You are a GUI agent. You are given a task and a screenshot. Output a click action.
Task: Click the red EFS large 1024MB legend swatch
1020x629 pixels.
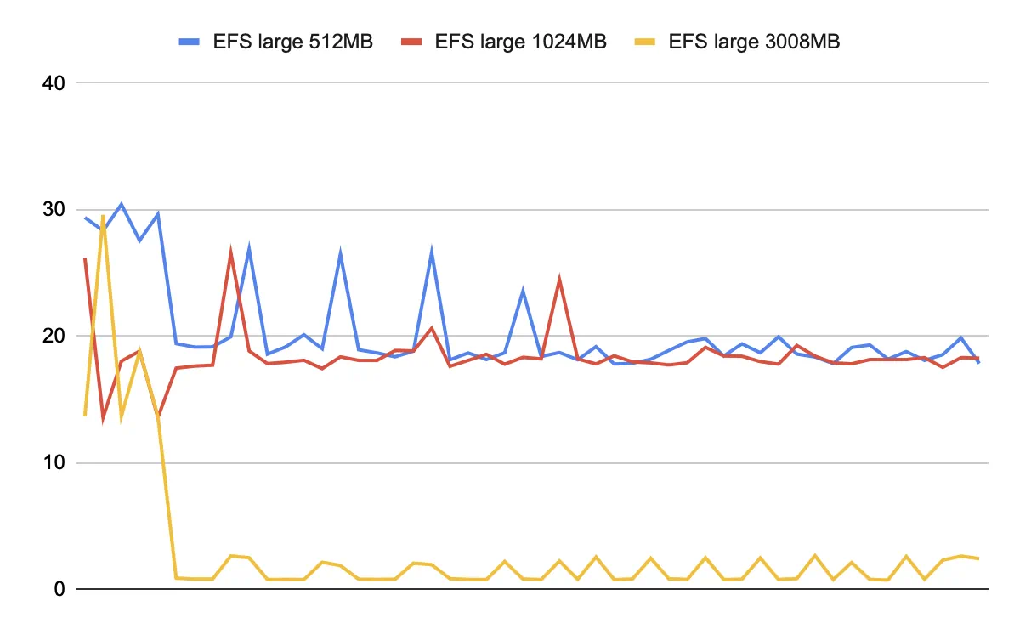pos(411,42)
